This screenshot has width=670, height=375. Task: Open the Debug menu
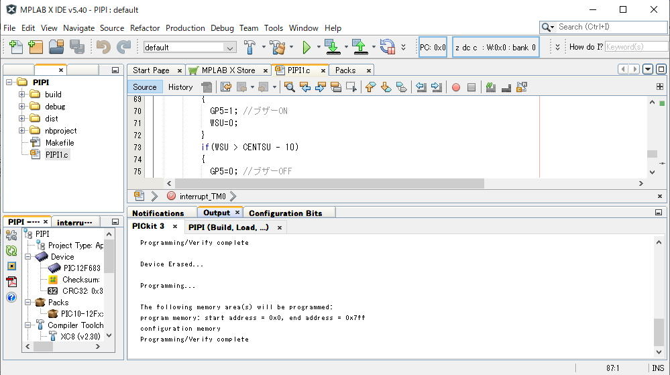point(222,28)
